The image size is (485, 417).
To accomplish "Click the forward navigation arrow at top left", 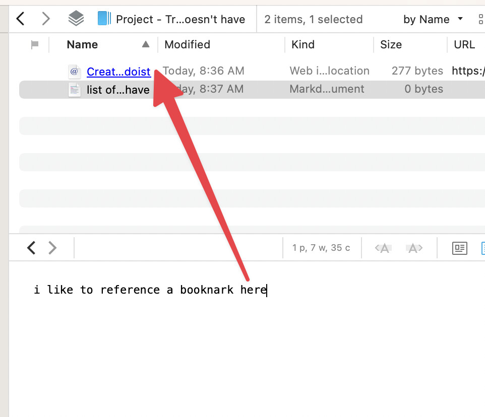I will pos(45,19).
